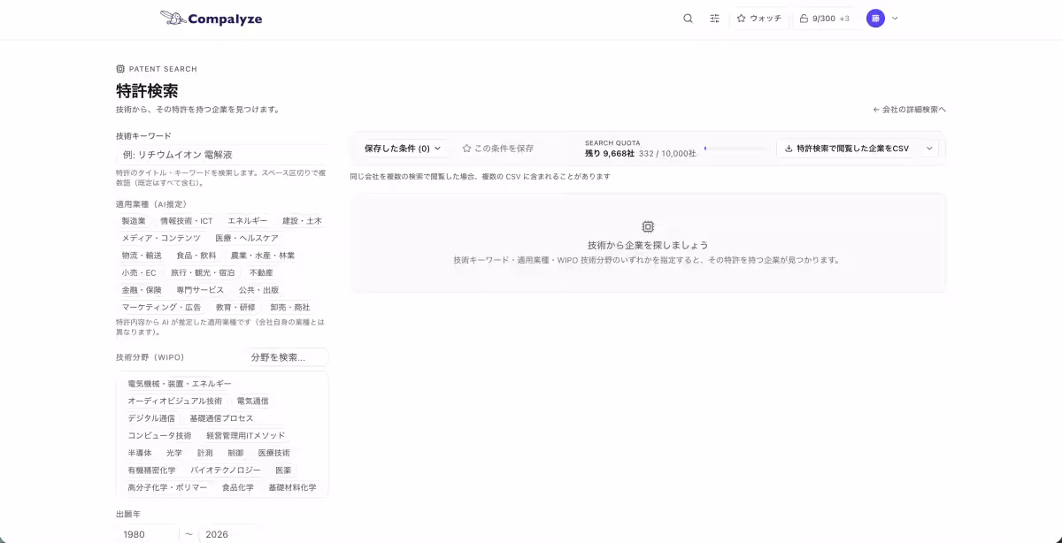This screenshot has height=543, width=1062.
Task: Choose 基礎通信プロセス WIPO field
Action: point(221,418)
